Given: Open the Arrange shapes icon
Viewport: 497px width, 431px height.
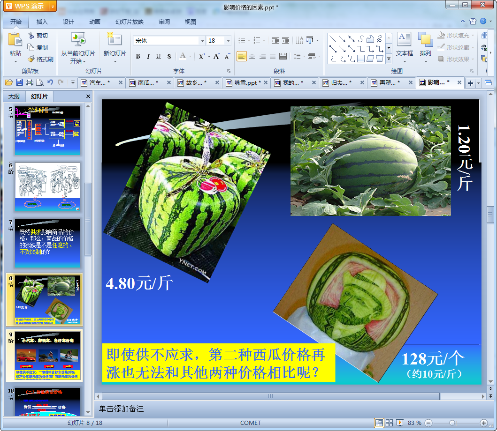Looking at the screenshot, I should tap(425, 39).
